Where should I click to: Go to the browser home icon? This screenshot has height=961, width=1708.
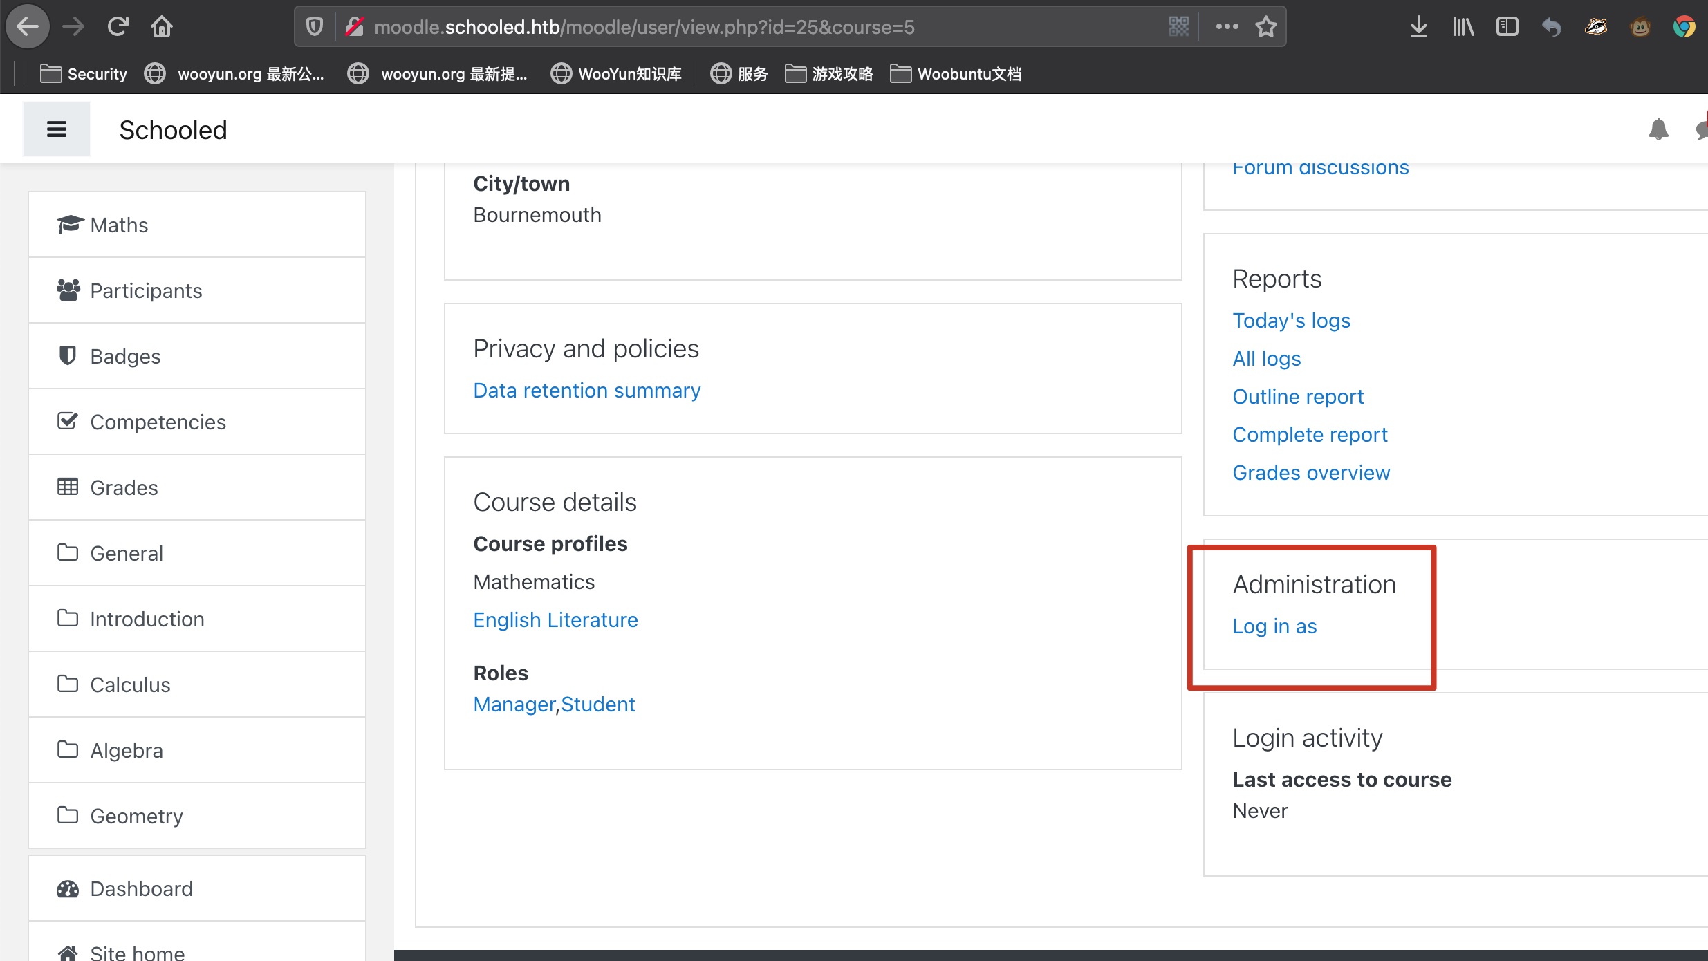point(162,27)
